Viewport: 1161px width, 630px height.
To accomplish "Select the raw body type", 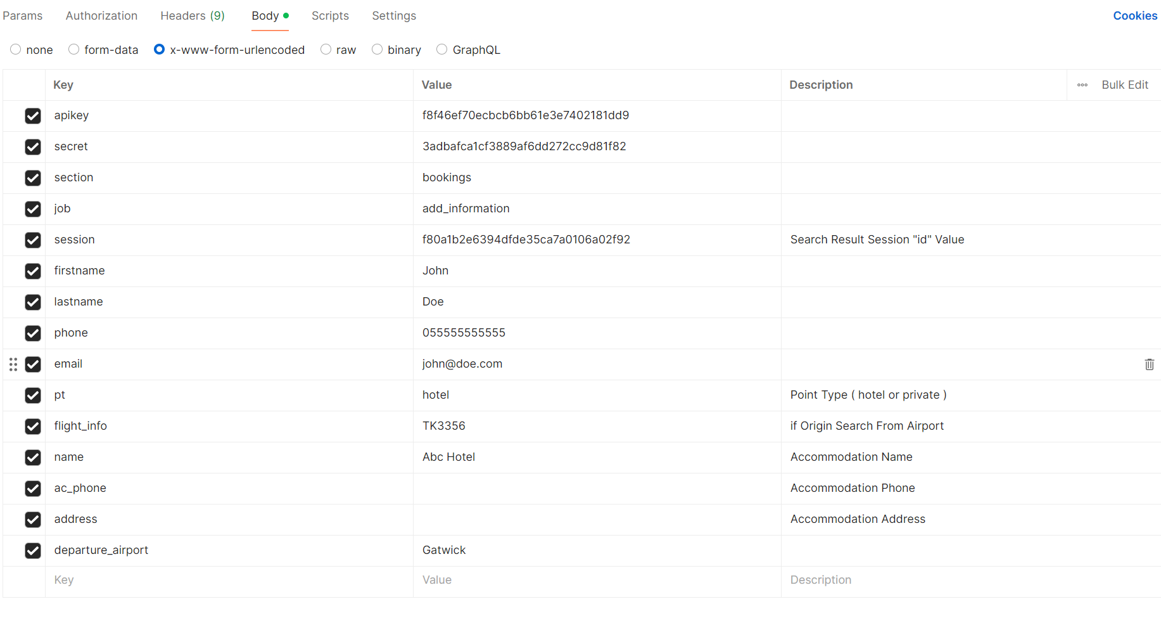I will pyautogui.click(x=326, y=49).
